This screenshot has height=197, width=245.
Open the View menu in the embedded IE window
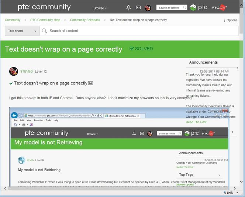pyautogui.click(x=29, y=120)
